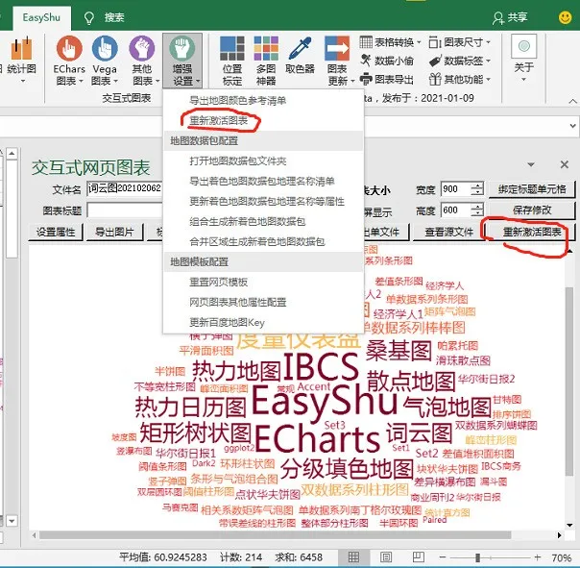Click the EasyShu word in the cloud
Image resolution: width=580 pixels, height=568 pixels.
coord(325,401)
